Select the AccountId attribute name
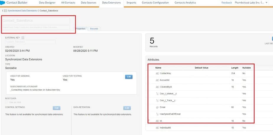Viewport: 273px width, 135px height. coord(165,80)
